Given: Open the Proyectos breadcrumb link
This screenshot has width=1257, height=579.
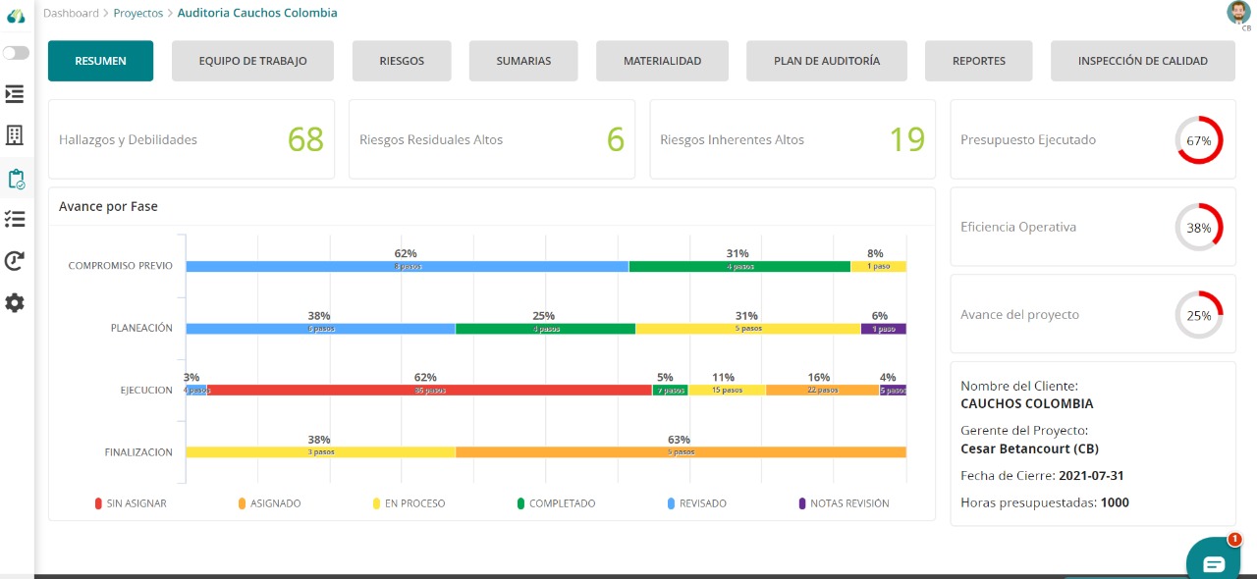Looking at the screenshot, I should (x=137, y=13).
